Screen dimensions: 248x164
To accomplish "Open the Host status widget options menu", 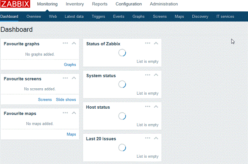I will coord(148,107).
